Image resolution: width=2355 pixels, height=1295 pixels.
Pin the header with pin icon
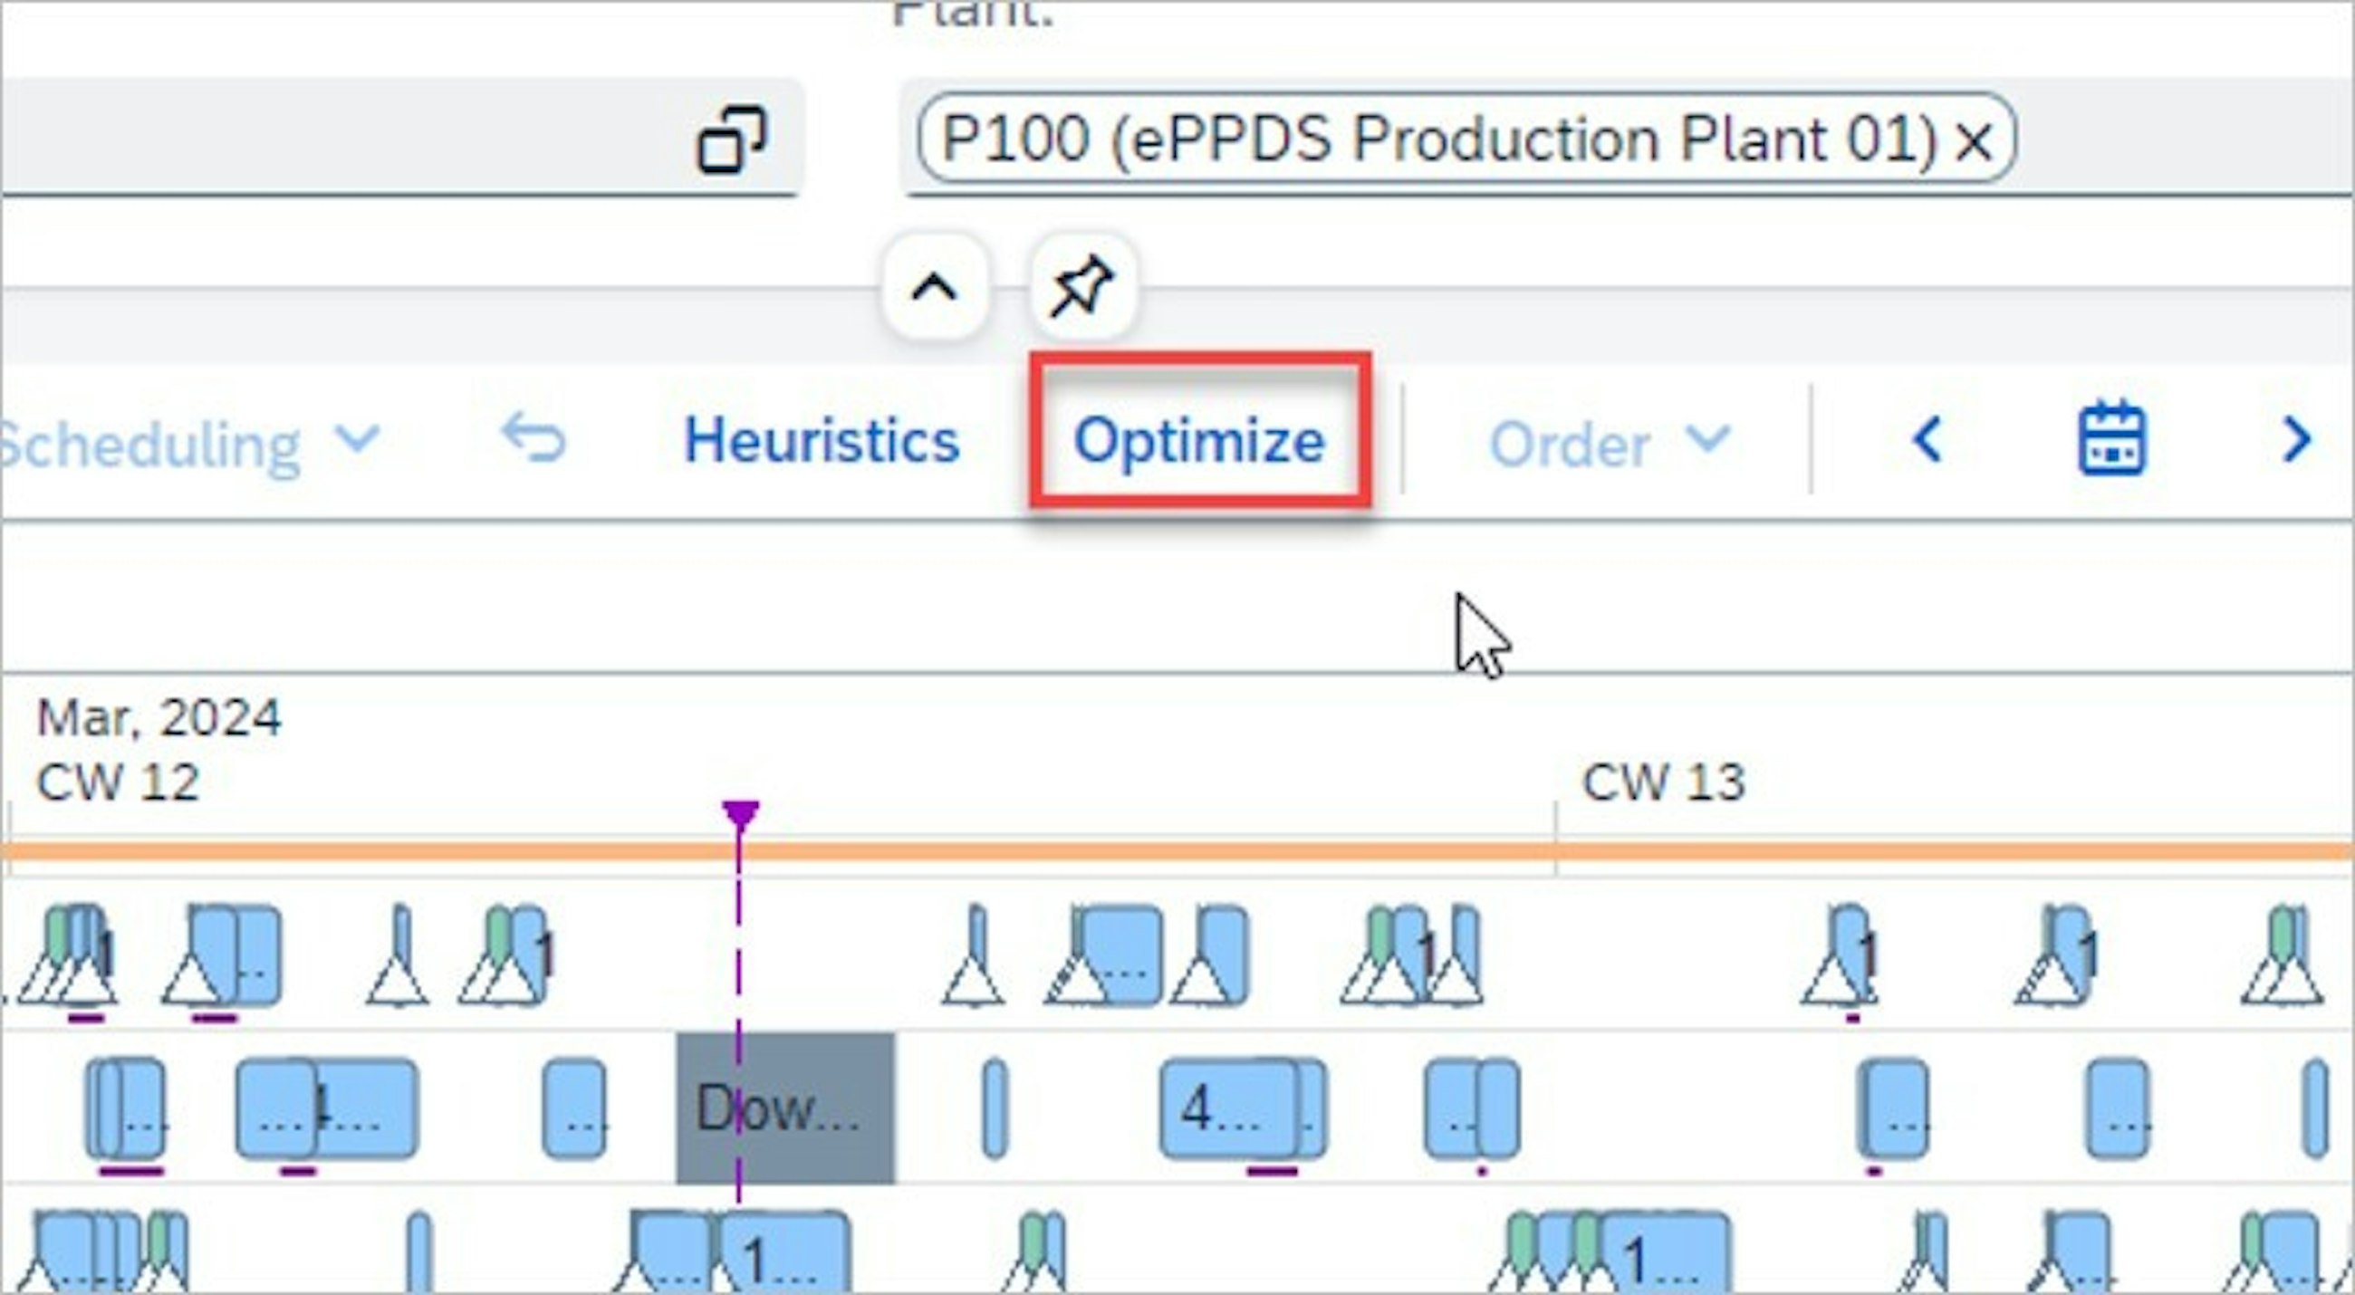[1082, 289]
